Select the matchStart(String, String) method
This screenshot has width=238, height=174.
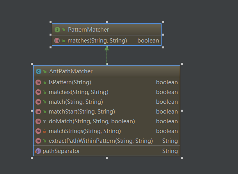(x=82, y=112)
